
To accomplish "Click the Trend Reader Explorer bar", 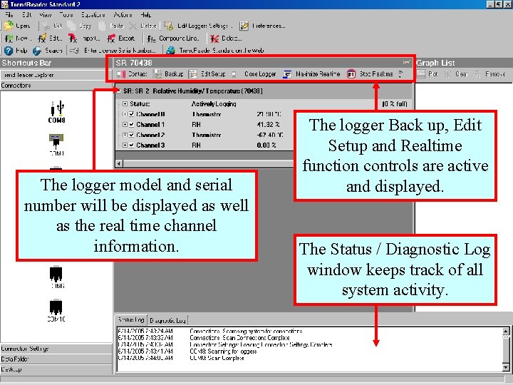I will pyautogui.click(x=56, y=75).
